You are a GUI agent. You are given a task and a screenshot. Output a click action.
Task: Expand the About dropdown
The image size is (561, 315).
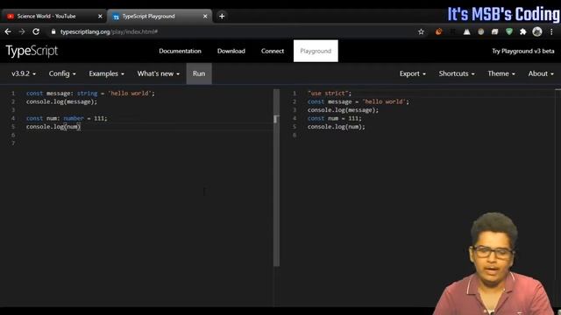tap(541, 73)
